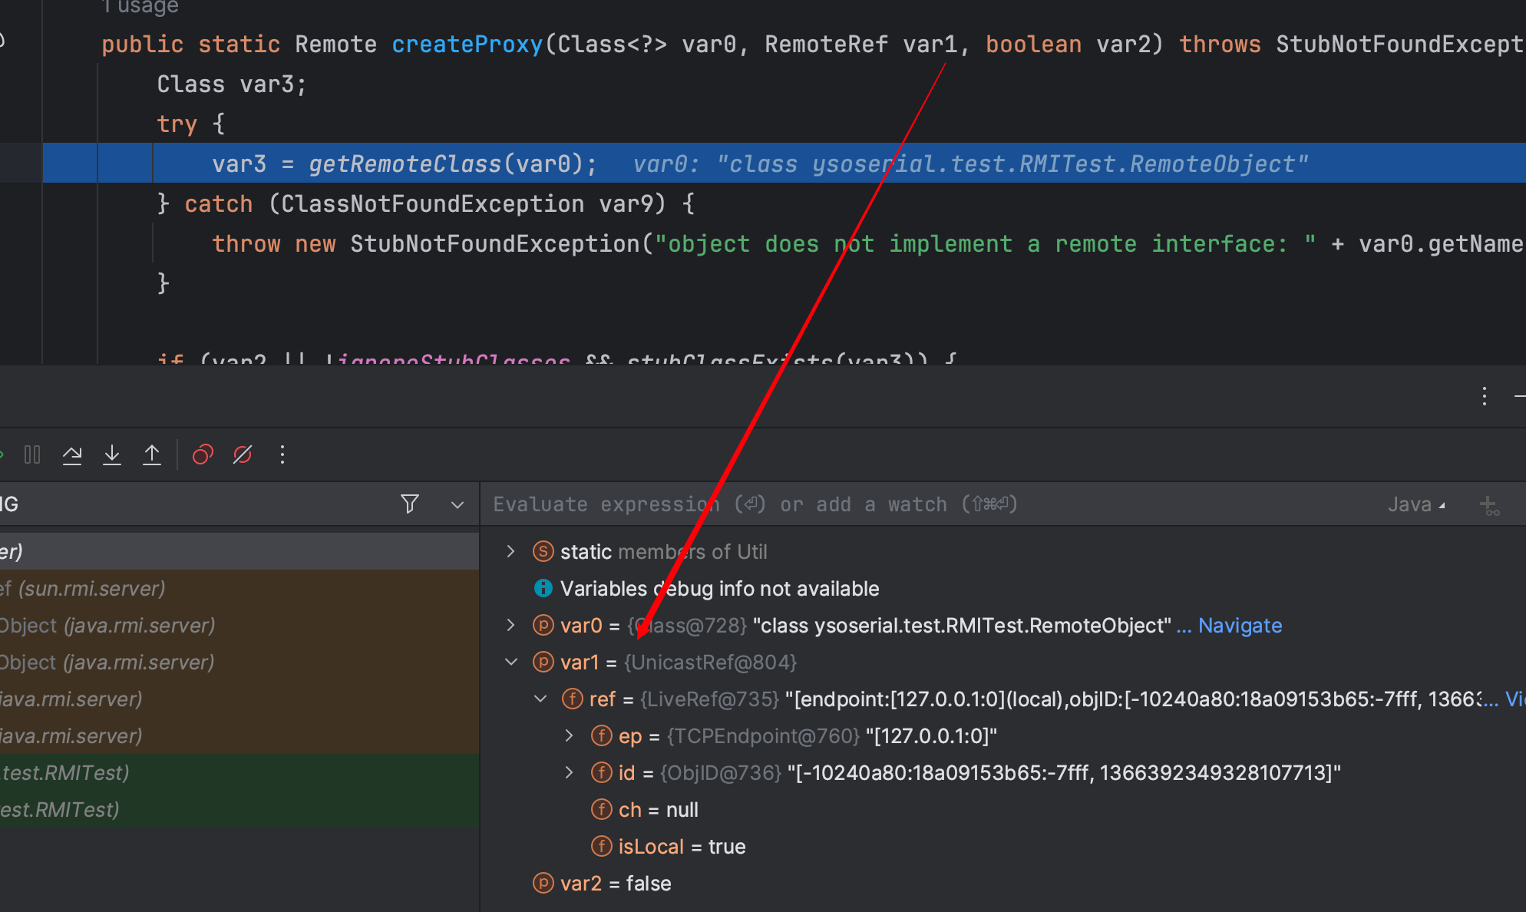Expand static members of Util
Image resolution: width=1526 pixels, height=912 pixels.
(x=510, y=551)
